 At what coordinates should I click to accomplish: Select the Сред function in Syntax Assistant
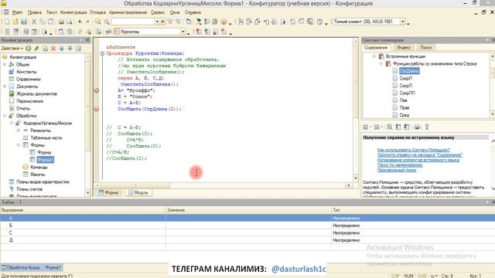click(x=404, y=115)
